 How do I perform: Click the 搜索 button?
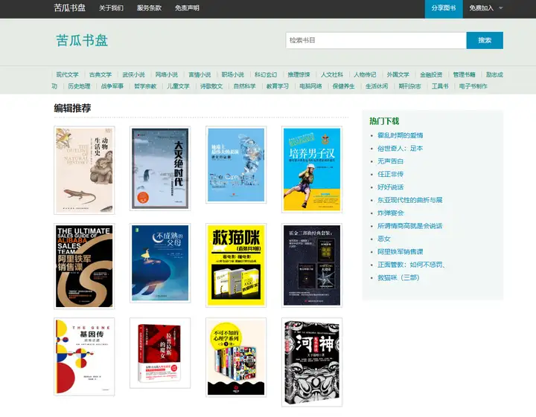click(x=485, y=40)
